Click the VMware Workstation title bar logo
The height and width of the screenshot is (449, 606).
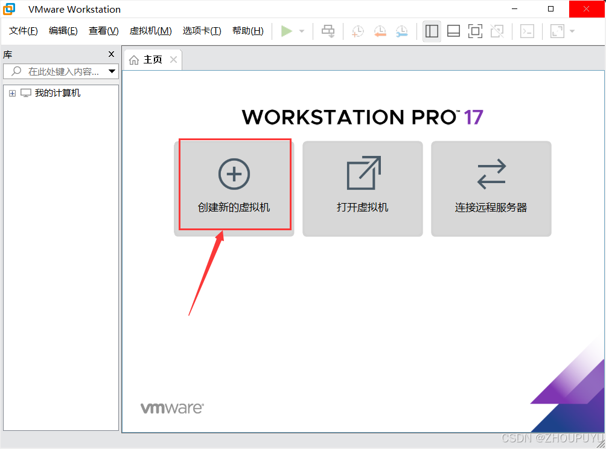(9, 9)
